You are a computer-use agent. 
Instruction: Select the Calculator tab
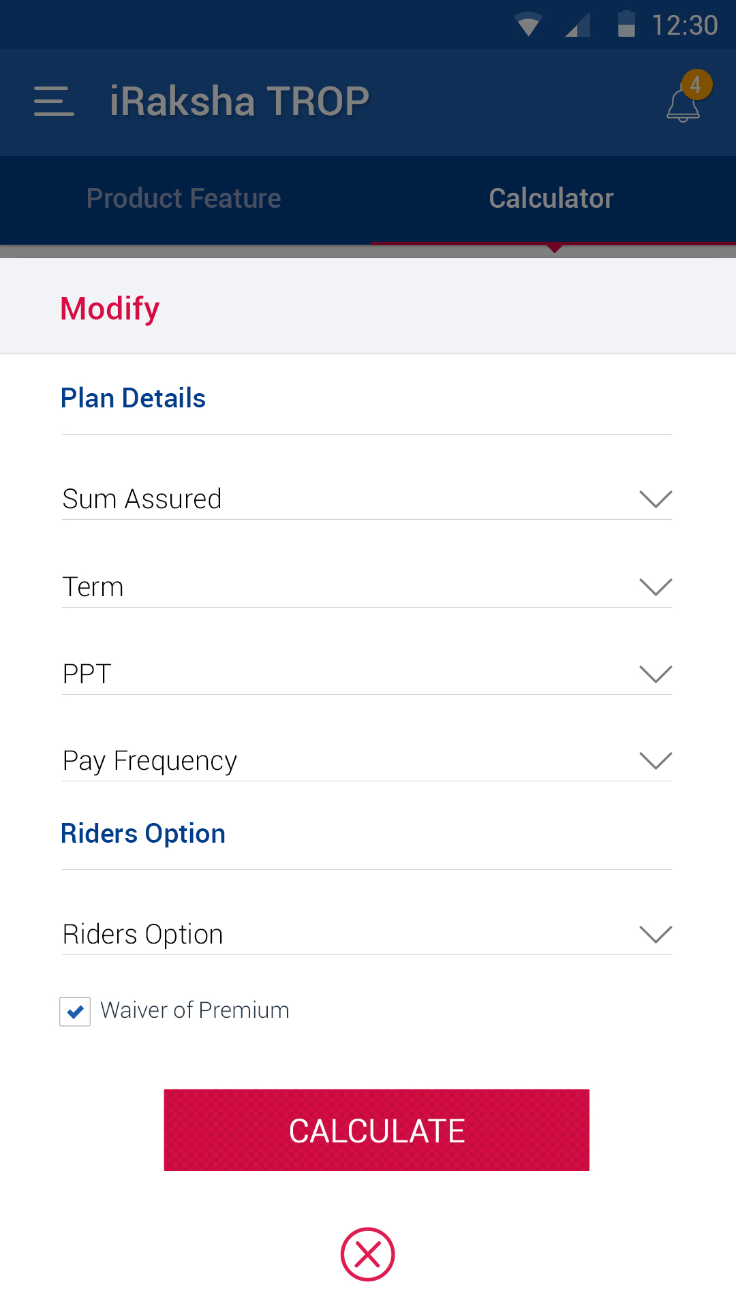point(551,199)
